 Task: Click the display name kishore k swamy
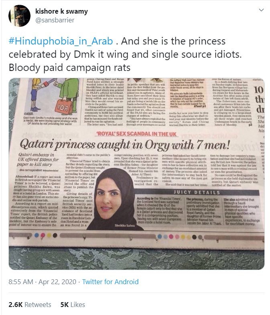pyautogui.click(x=61, y=11)
